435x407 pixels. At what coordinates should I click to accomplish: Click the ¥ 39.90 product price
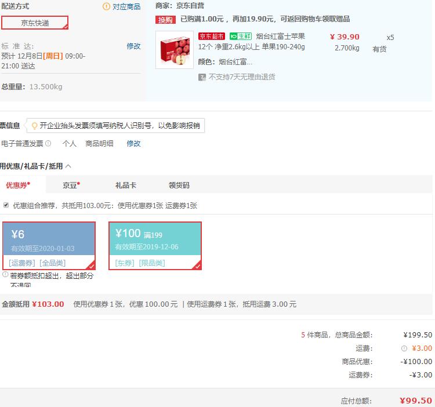tap(345, 37)
